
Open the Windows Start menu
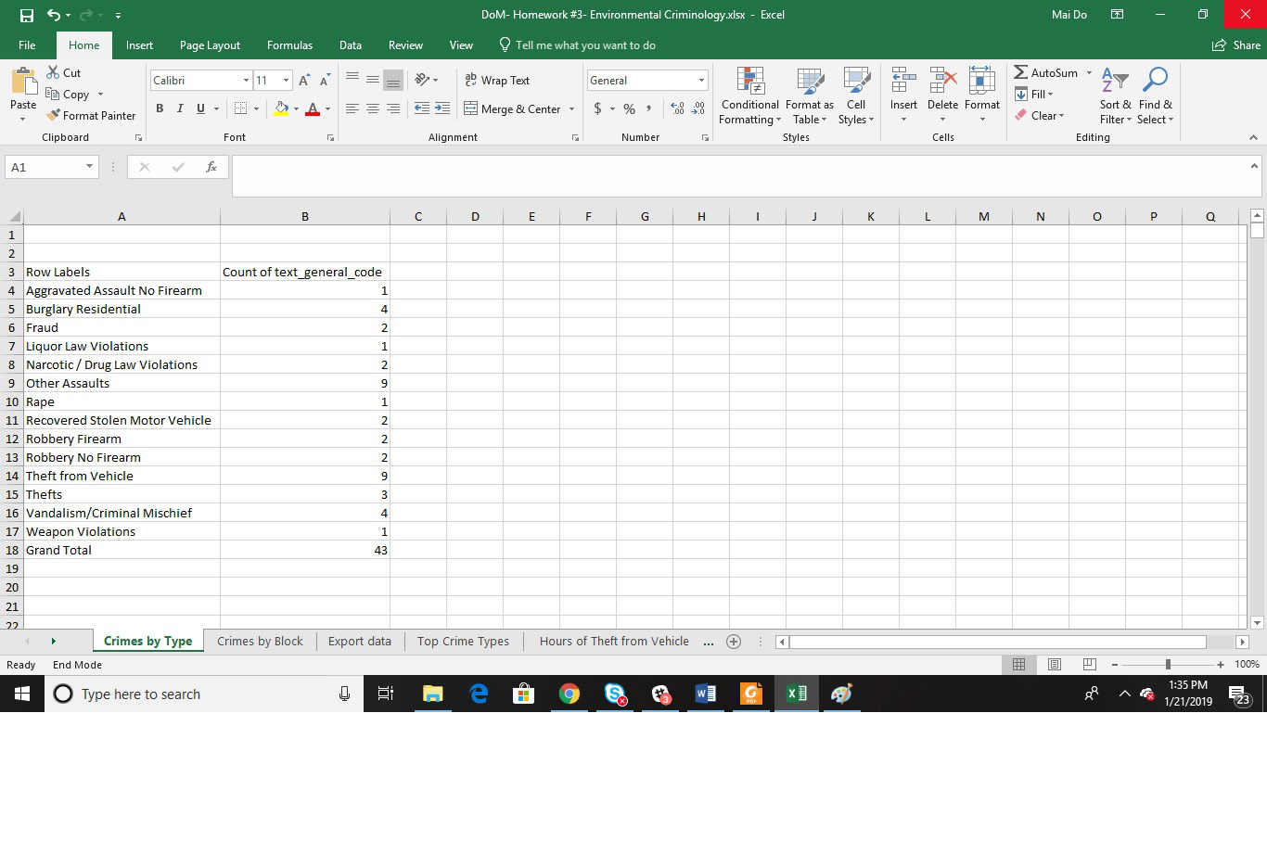22,694
